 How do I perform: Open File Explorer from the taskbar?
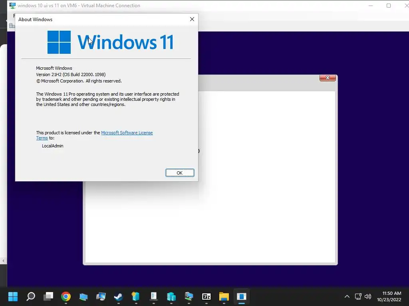click(224, 296)
